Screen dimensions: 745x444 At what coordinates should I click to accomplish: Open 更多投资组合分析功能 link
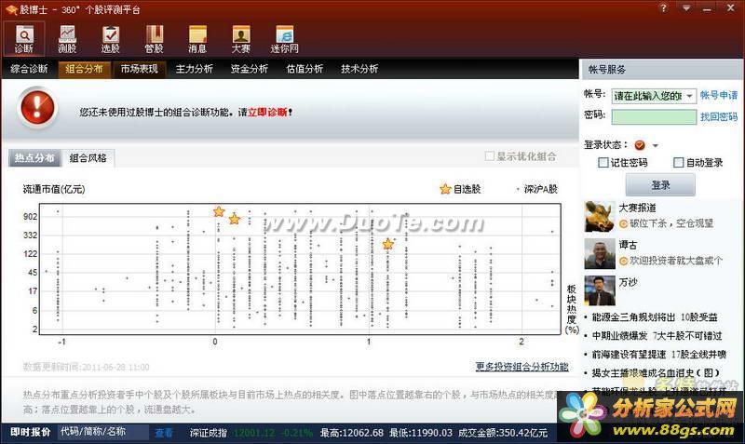[x=522, y=367]
